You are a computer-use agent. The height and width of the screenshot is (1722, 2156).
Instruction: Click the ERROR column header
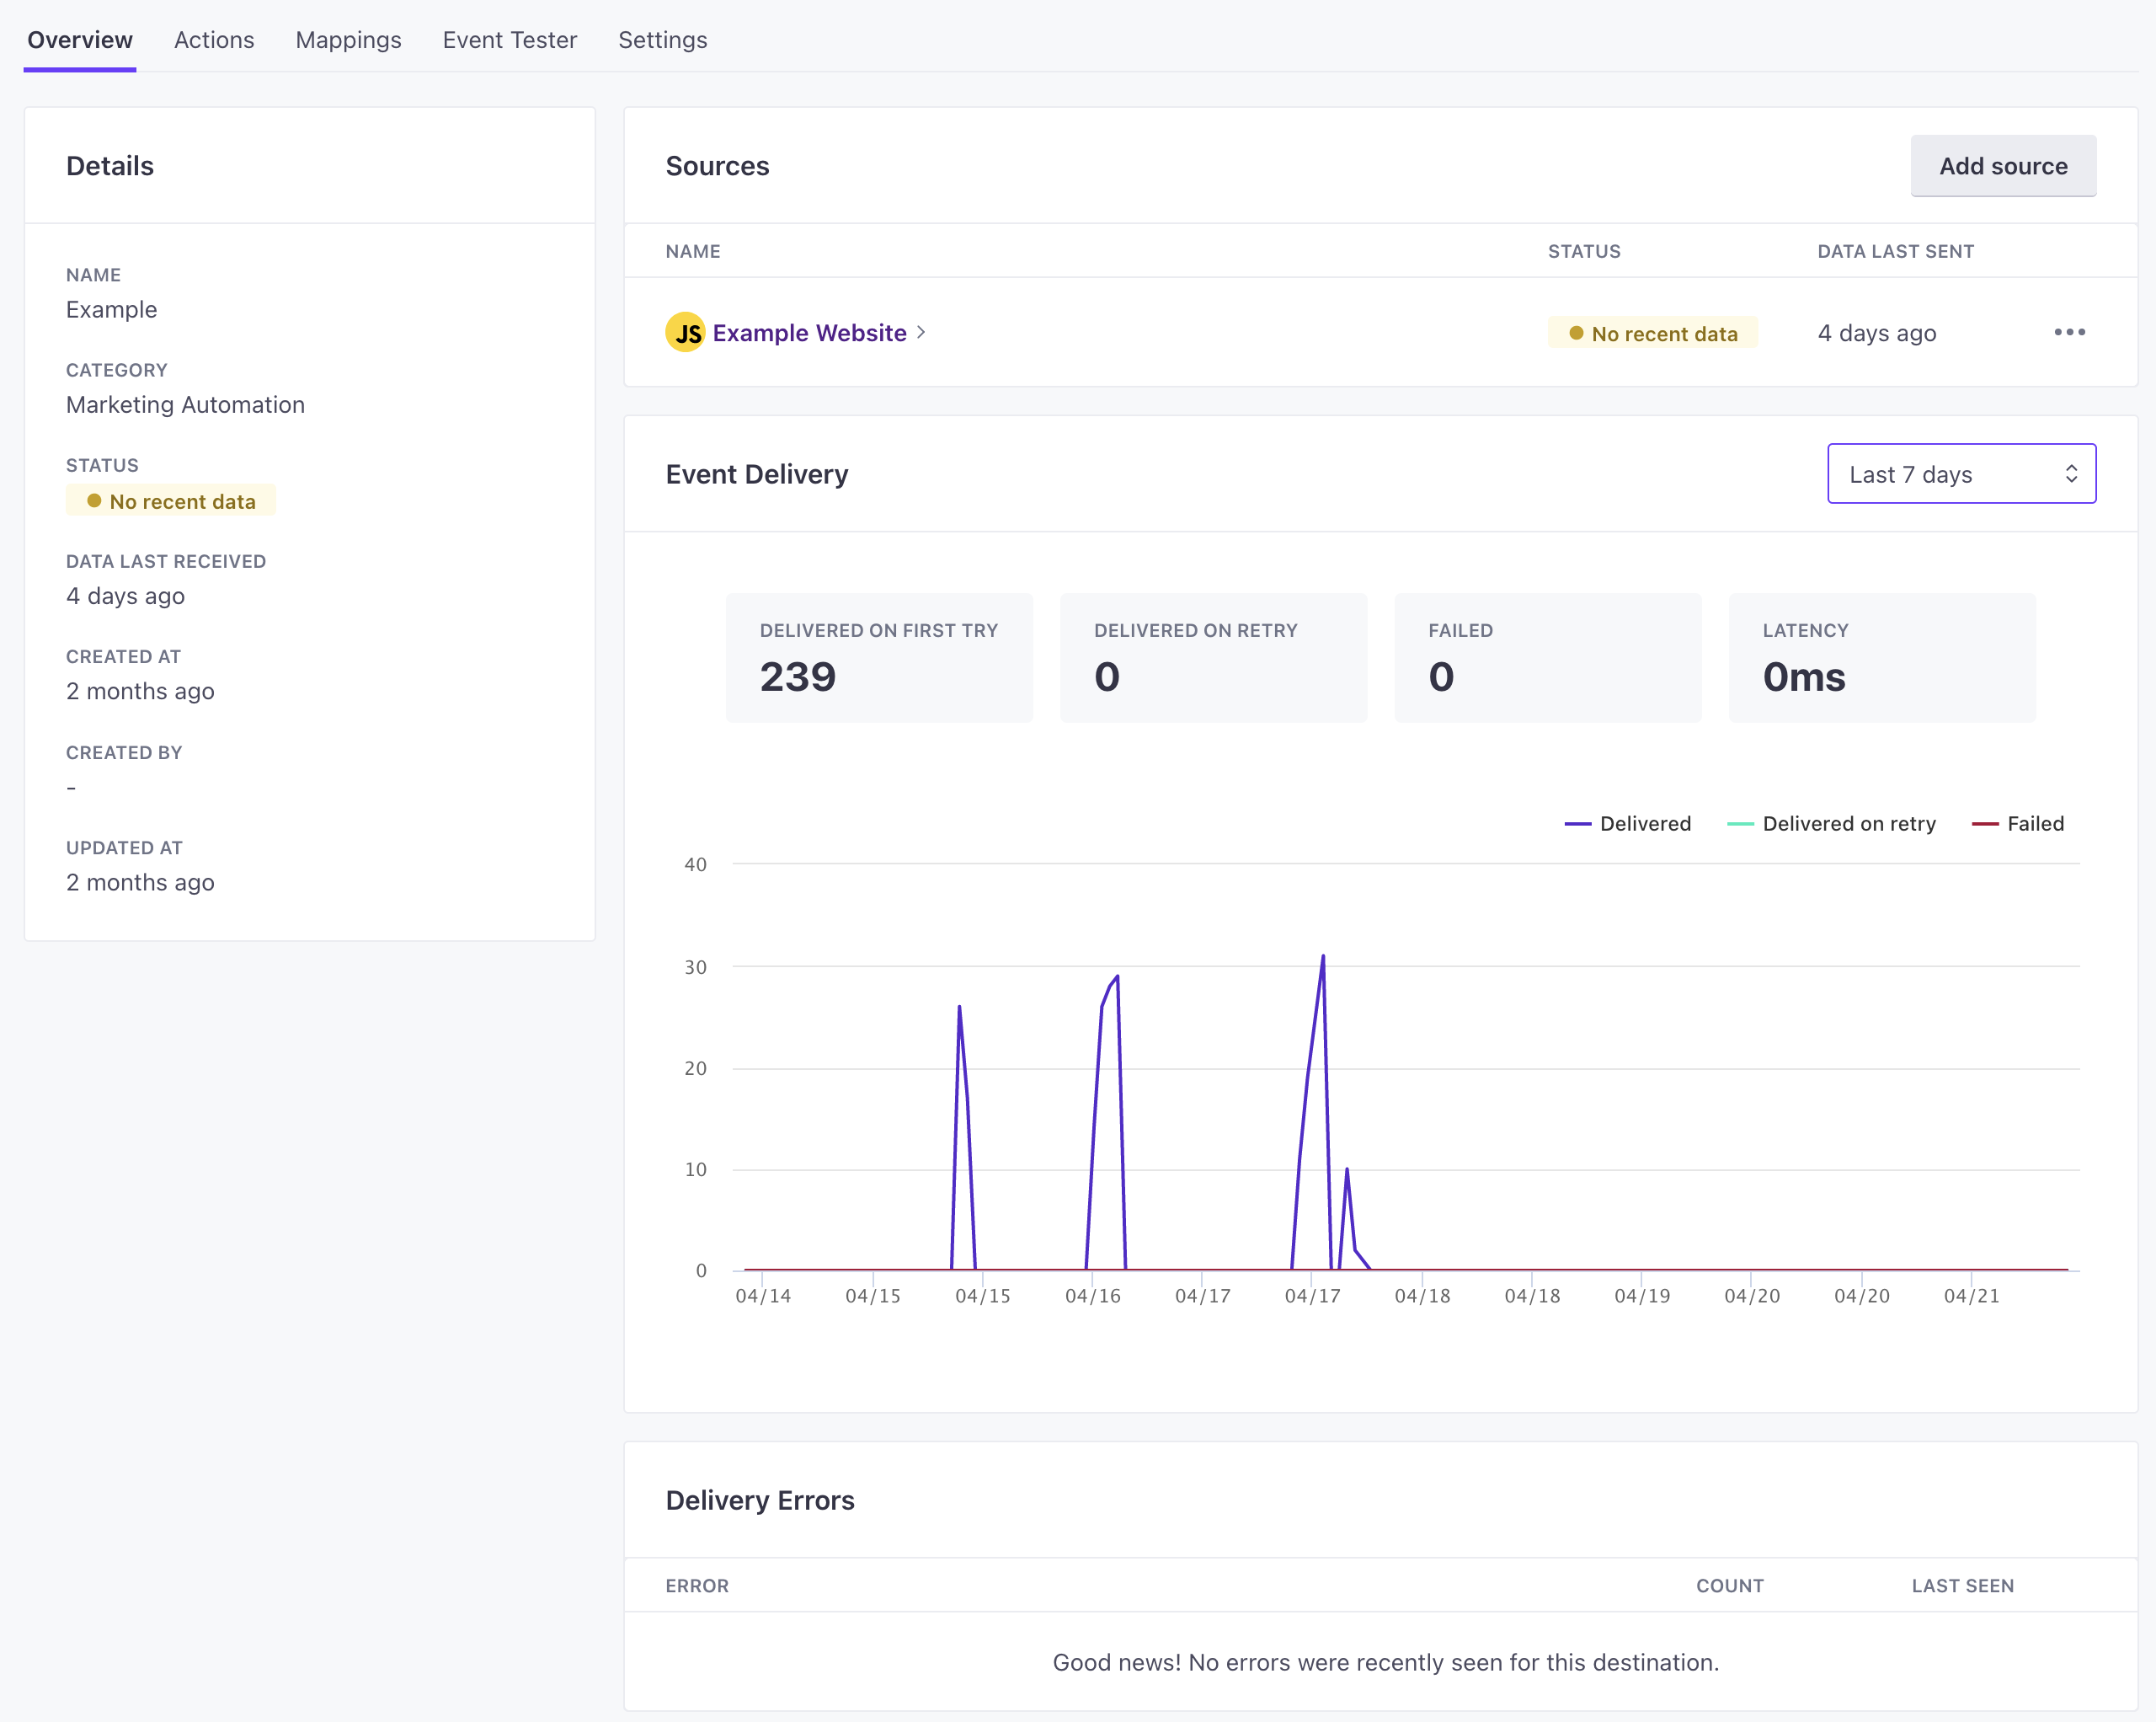point(697,1586)
